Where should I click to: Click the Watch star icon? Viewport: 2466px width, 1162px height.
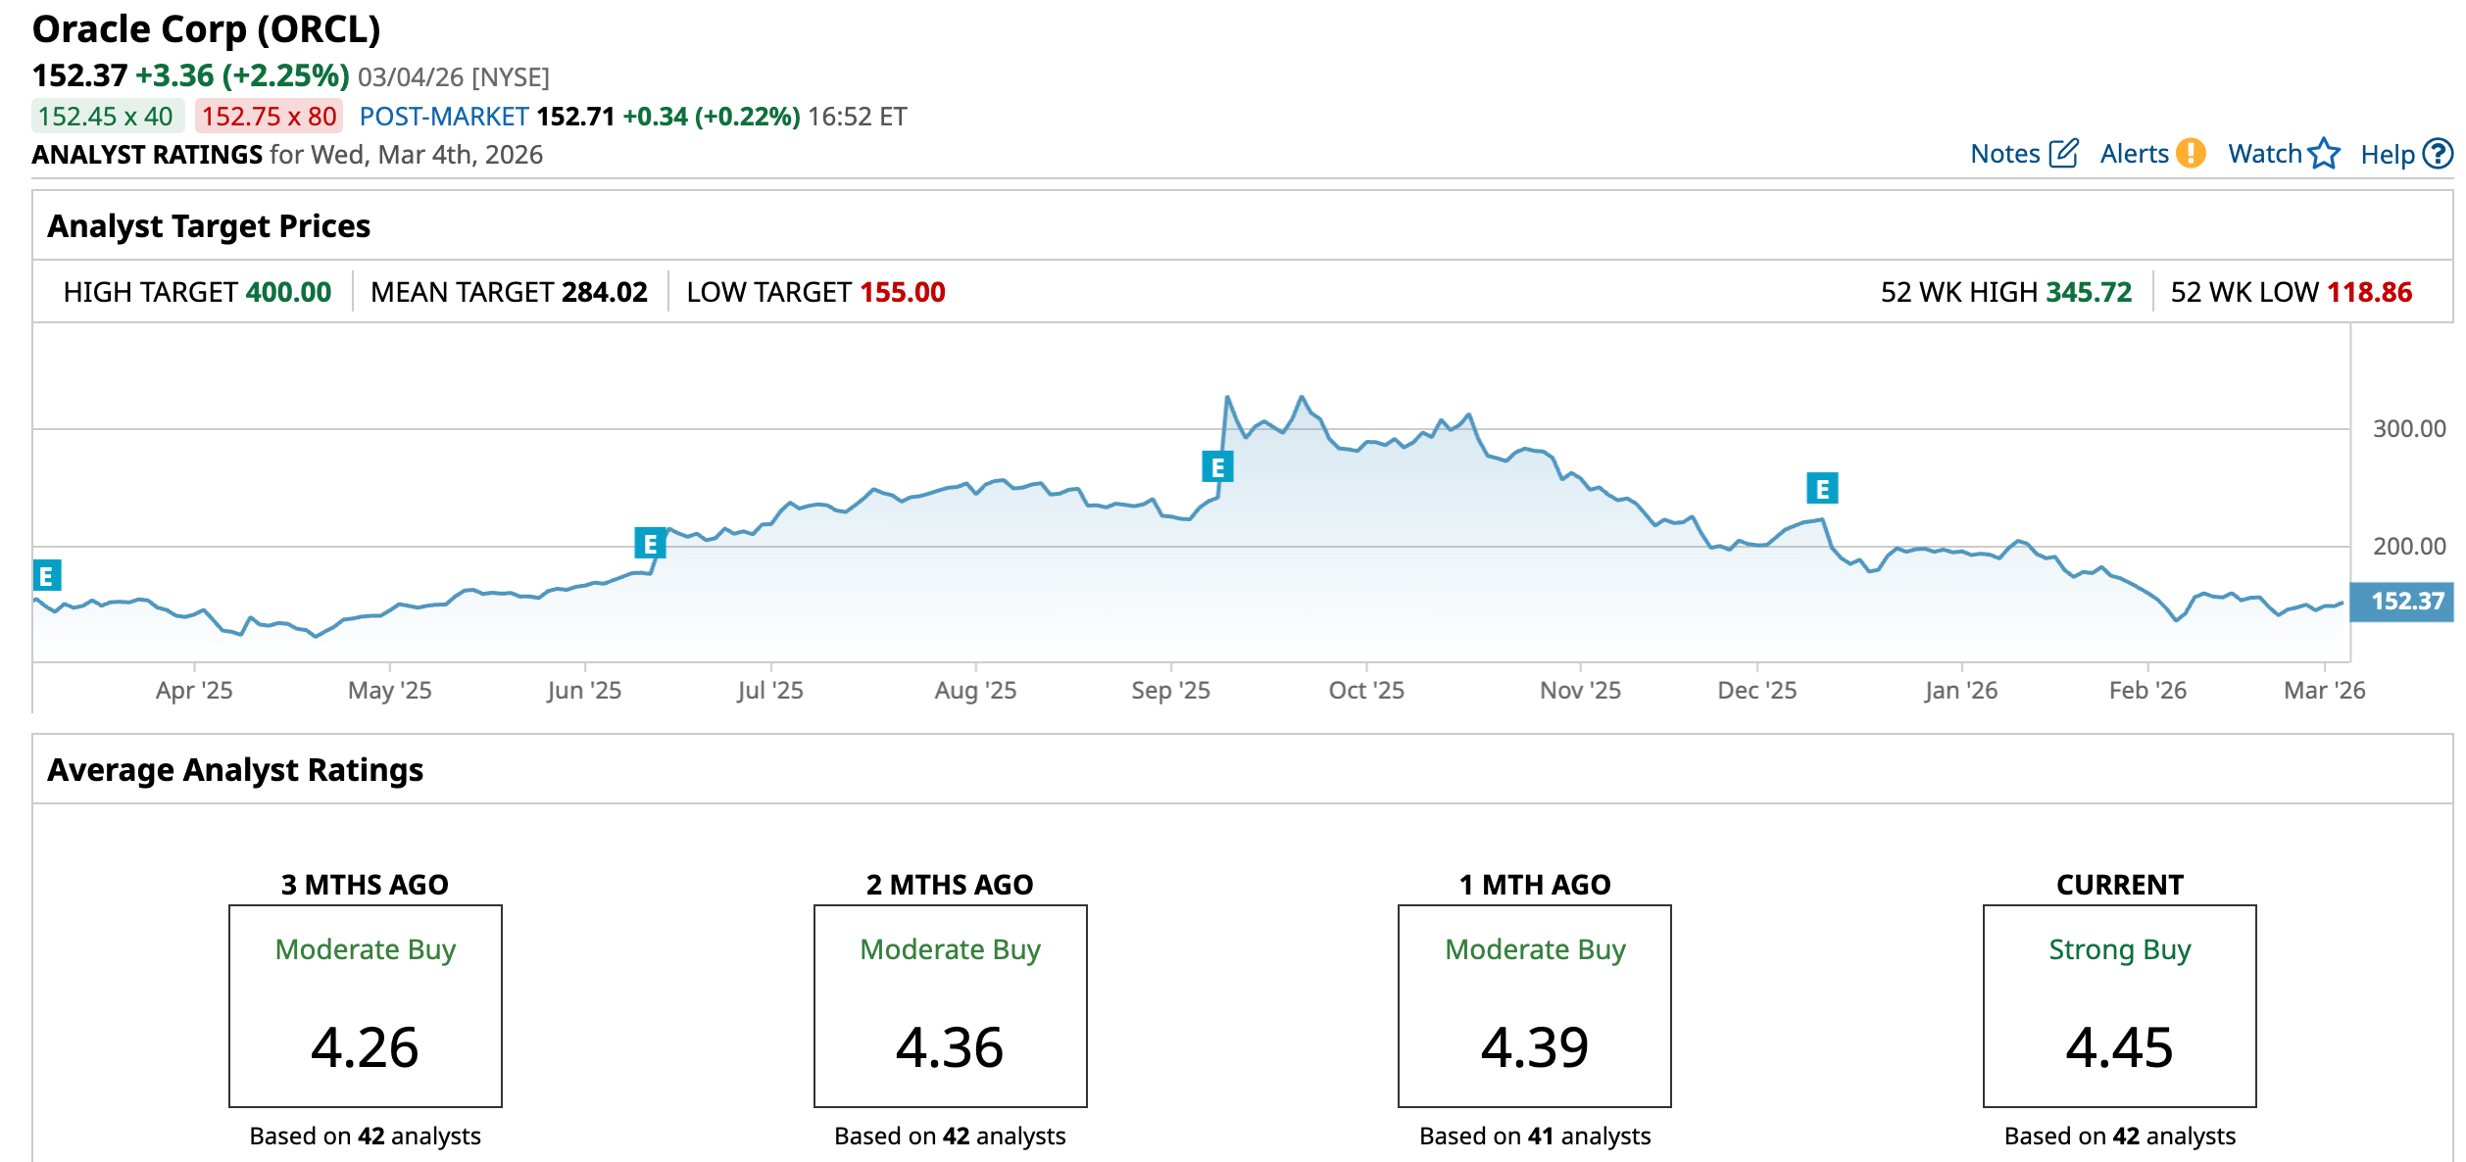2324,154
